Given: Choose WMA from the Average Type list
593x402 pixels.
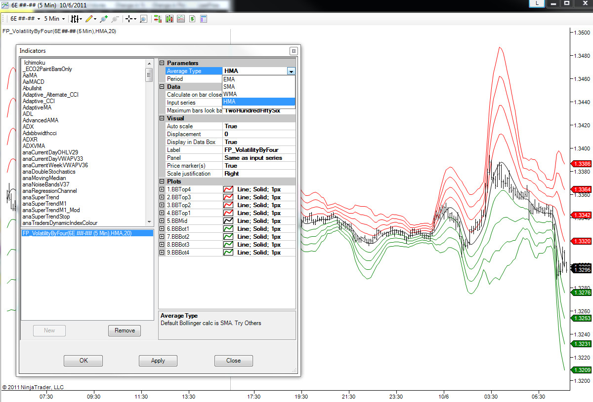Looking at the screenshot, I should tap(258, 94).
